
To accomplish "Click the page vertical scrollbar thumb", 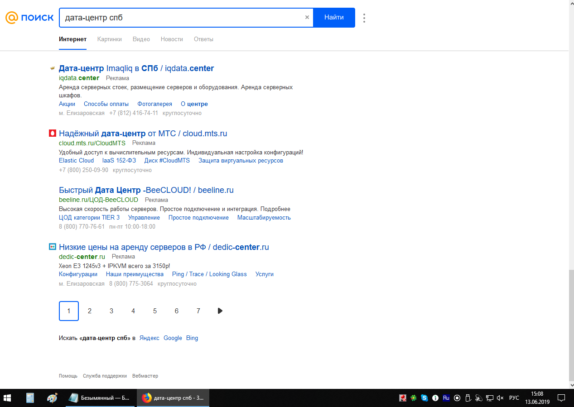I will (571, 326).
